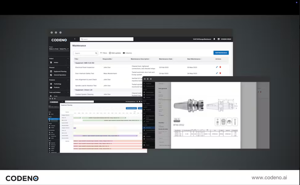Click the Spindle Load & Vibration Test row title

(x=86, y=85)
